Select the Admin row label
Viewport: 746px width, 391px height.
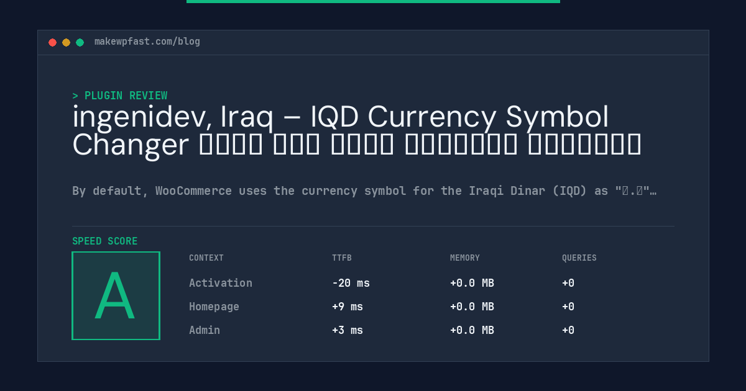205,330
